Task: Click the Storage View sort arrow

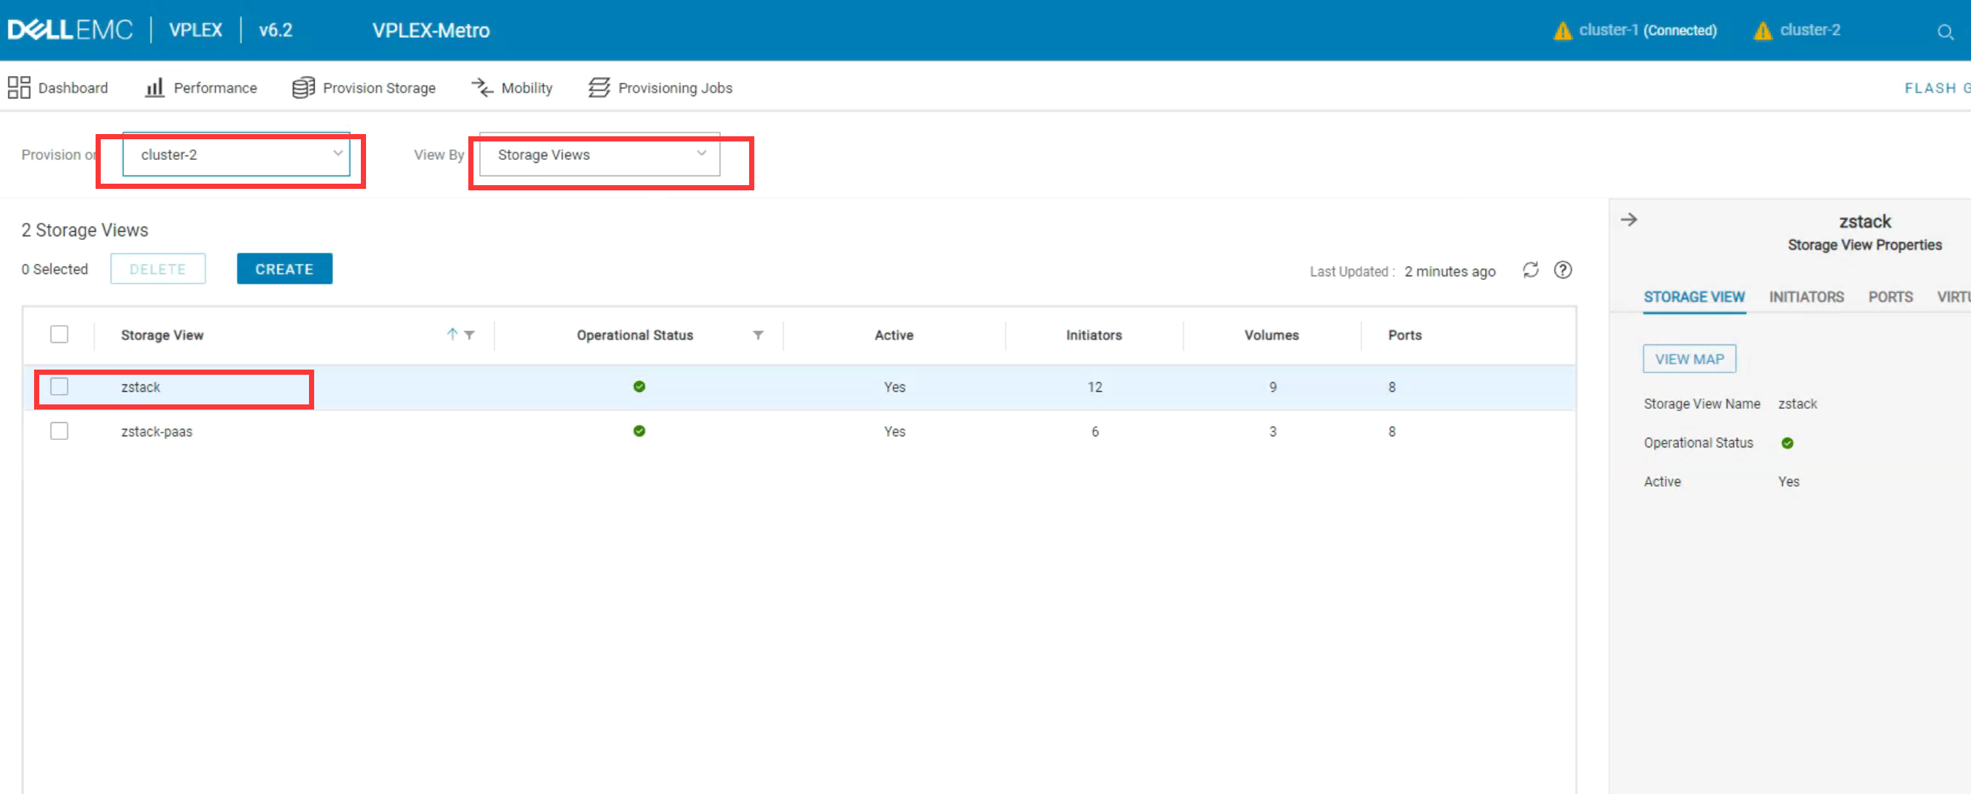Action: [452, 334]
